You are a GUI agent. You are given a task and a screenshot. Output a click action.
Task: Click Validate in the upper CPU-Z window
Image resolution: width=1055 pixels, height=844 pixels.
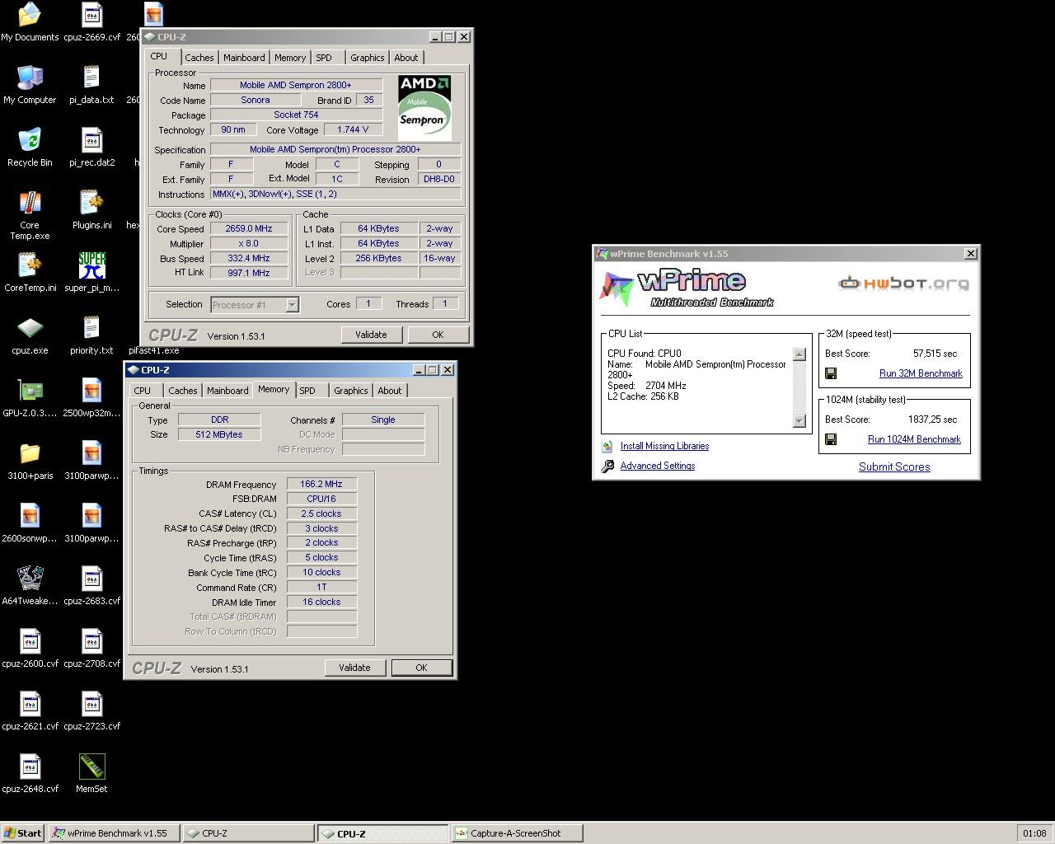[371, 335]
